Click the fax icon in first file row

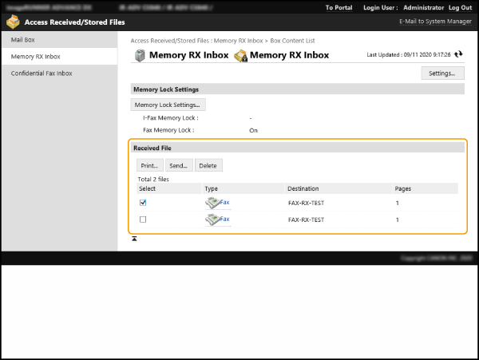click(212, 204)
